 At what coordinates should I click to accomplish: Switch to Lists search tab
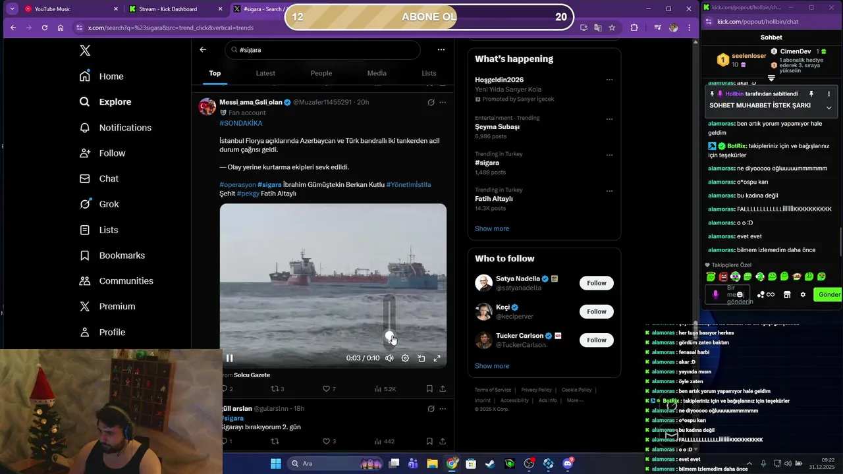pos(429,73)
